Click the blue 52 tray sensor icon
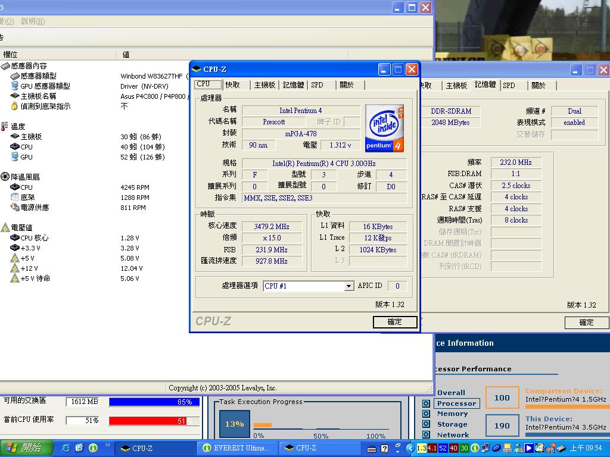Screen dimensions: 610x457 (x=443, y=448)
